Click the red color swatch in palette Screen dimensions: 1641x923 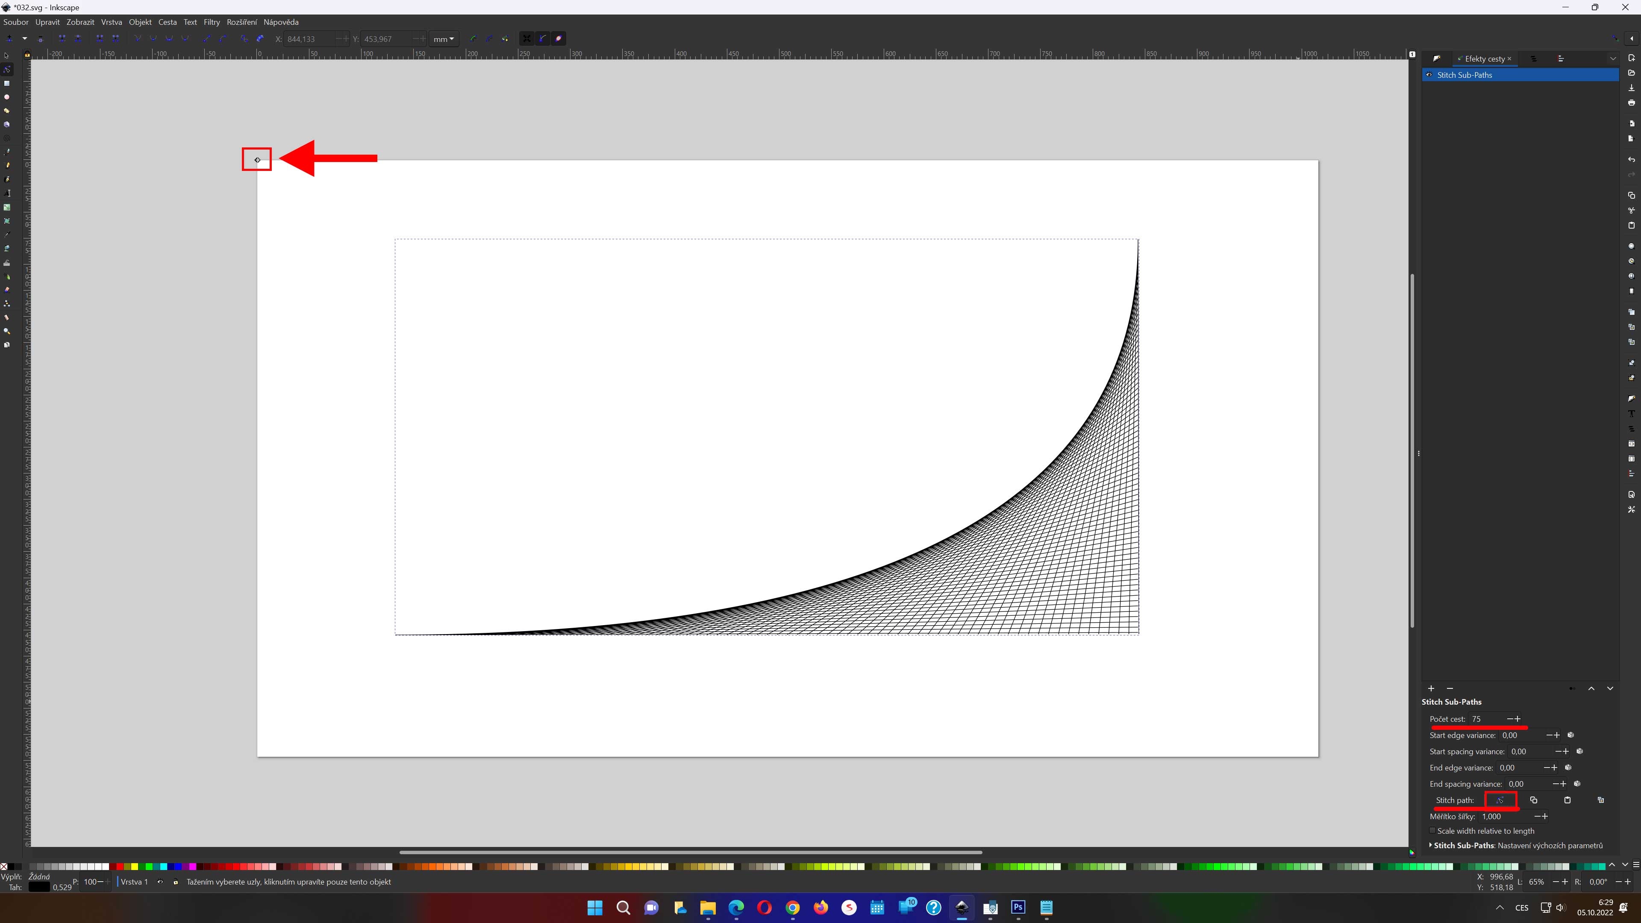120,866
